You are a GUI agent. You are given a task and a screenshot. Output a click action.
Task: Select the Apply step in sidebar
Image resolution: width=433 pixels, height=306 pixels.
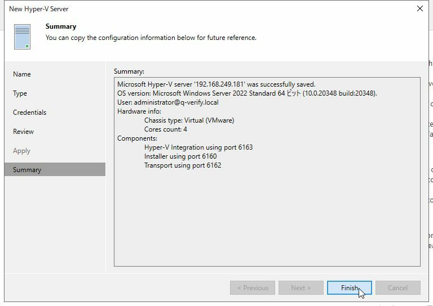(x=22, y=151)
